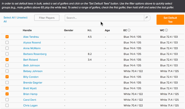Click the Handle column header
Image resolution: width=185 pixels, height=109 pixels.
(27, 30)
